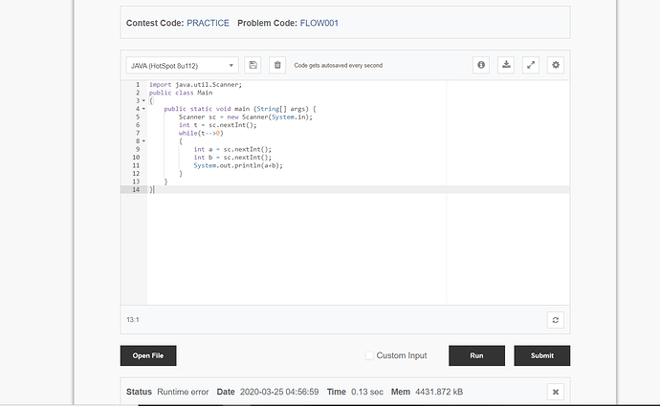The height and width of the screenshot is (406, 660).
Task: Click the import java.util.Scanner line
Action: coord(196,84)
